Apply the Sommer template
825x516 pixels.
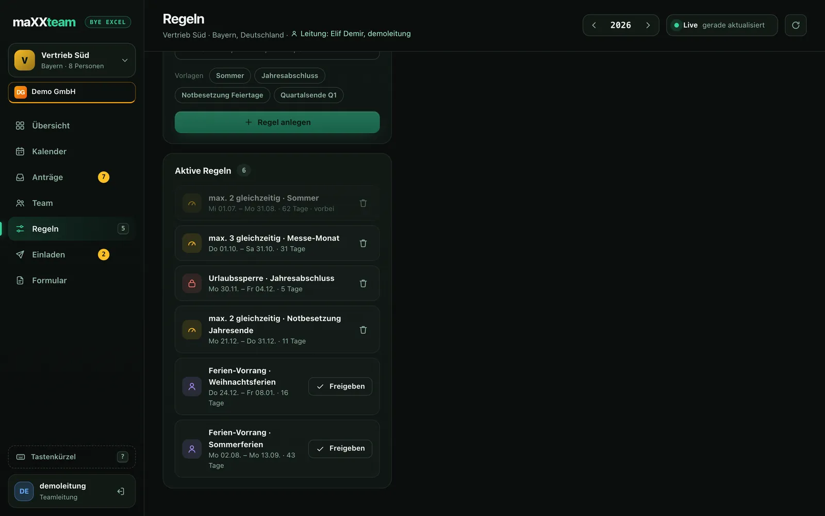(230, 76)
